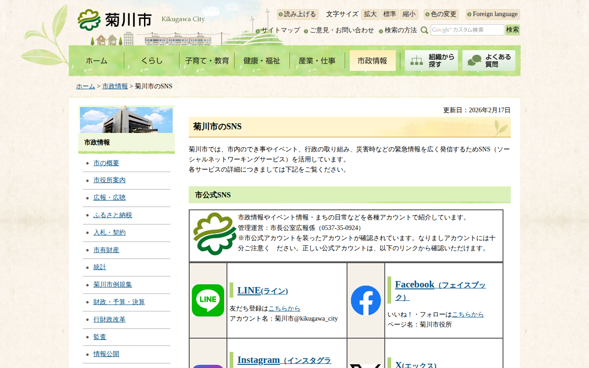Viewport: 589px width, 368px height.
Task: Open ふるさと納税 sidebar link
Action: pyautogui.click(x=113, y=215)
